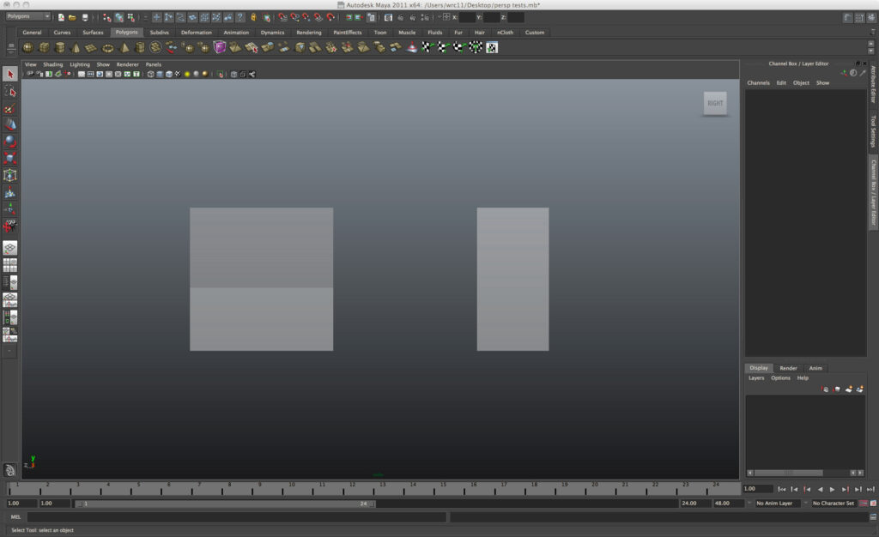Open the Dynamics shelf tab
The width and height of the screenshot is (879, 537).
[272, 33]
